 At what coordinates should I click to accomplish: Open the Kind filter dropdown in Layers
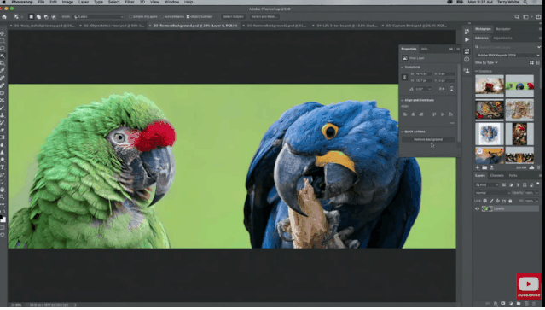tap(487, 184)
